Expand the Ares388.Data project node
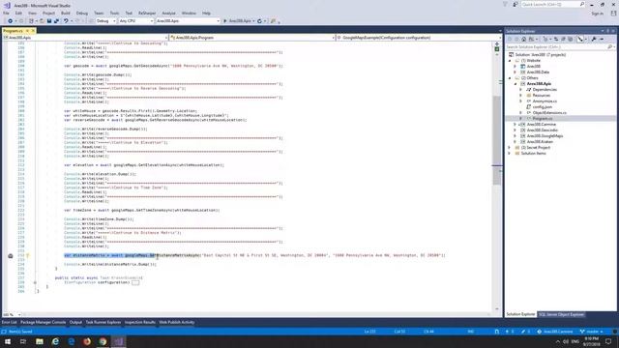 (516, 72)
